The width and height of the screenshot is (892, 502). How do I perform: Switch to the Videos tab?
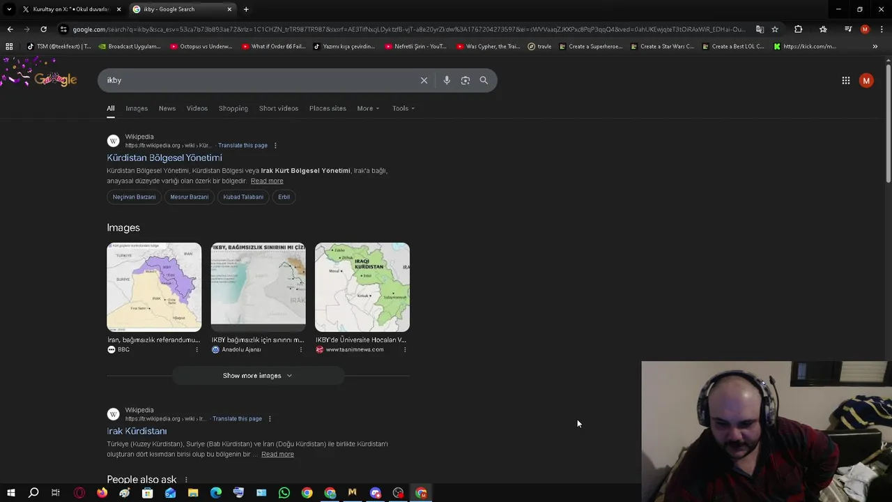click(197, 109)
